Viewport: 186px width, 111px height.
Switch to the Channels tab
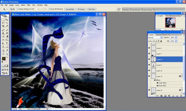[x=159, y=35]
